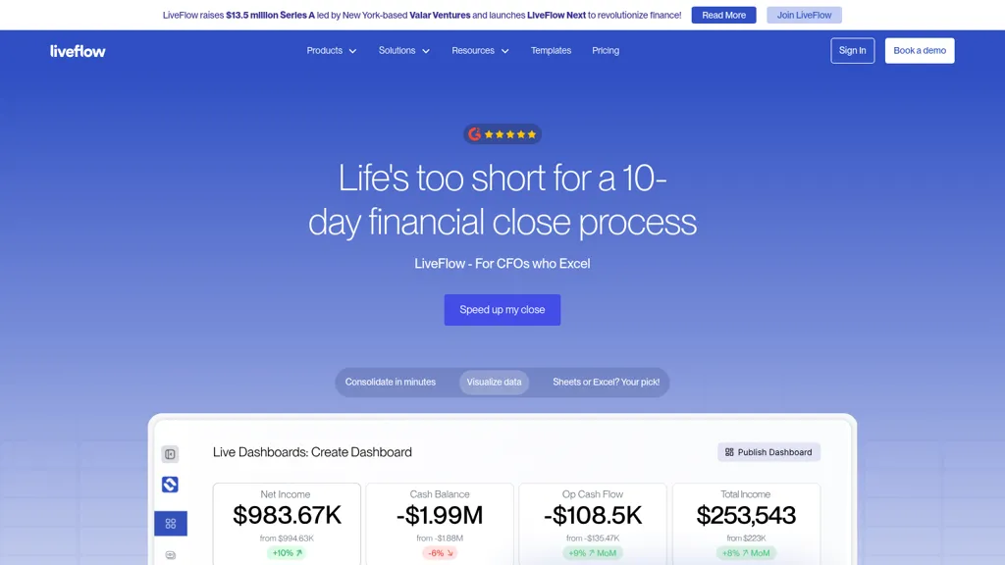
Task: Click the 'from -$135.47K' comparison text
Action: pos(593,539)
